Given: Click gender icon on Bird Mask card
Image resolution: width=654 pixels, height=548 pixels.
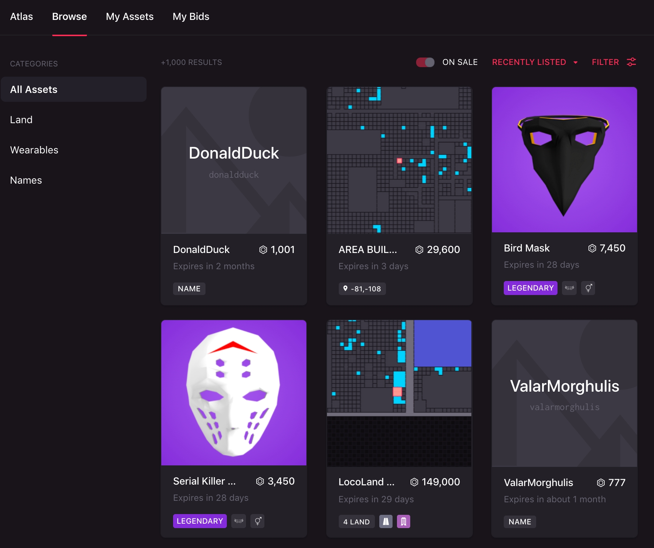Looking at the screenshot, I should click(x=588, y=288).
